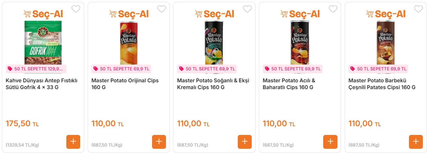Click the promo tag on Acılı & Baharatlı card
The height and width of the screenshot is (153, 429).
[x=292, y=69]
